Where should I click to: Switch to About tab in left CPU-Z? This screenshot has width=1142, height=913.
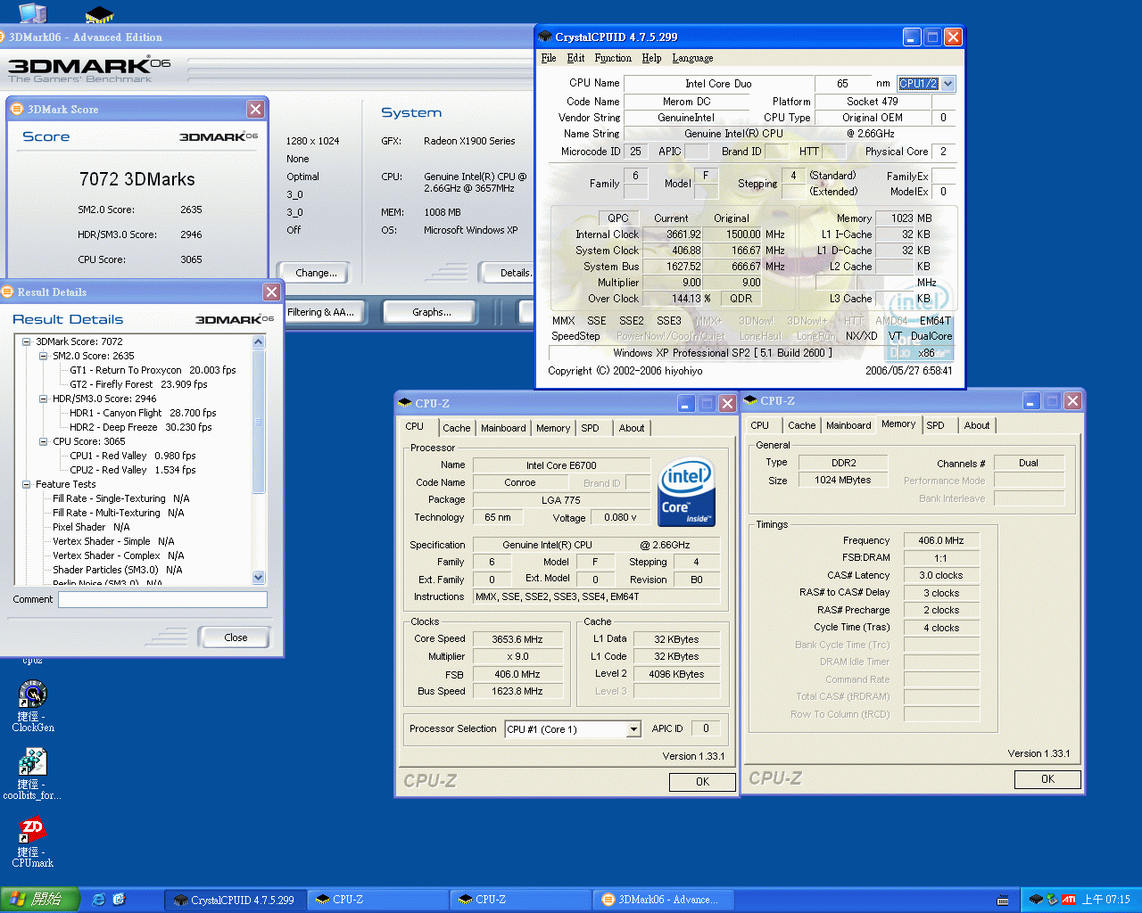click(x=632, y=428)
